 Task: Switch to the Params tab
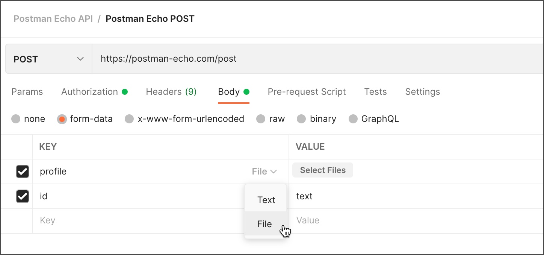[x=27, y=92]
